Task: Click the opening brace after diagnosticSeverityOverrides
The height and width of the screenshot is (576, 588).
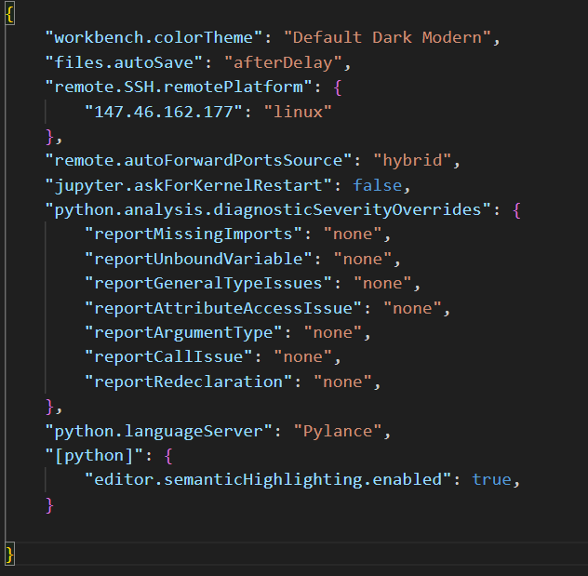Action: point(516,210)
